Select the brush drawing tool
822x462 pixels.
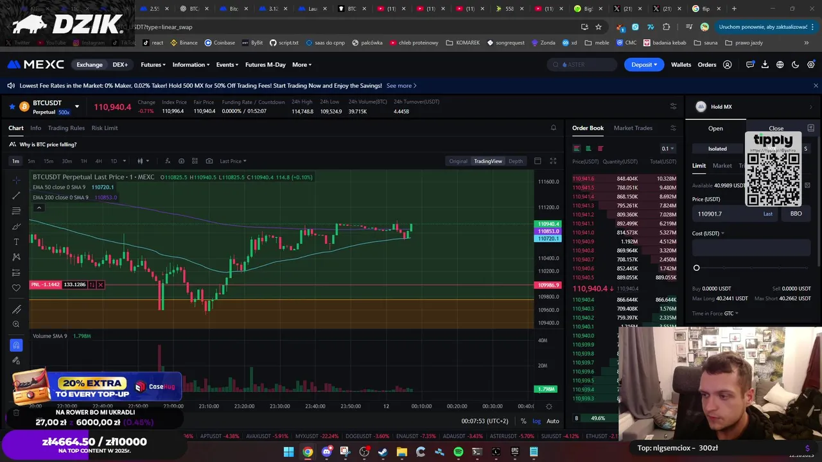[16, 227]
